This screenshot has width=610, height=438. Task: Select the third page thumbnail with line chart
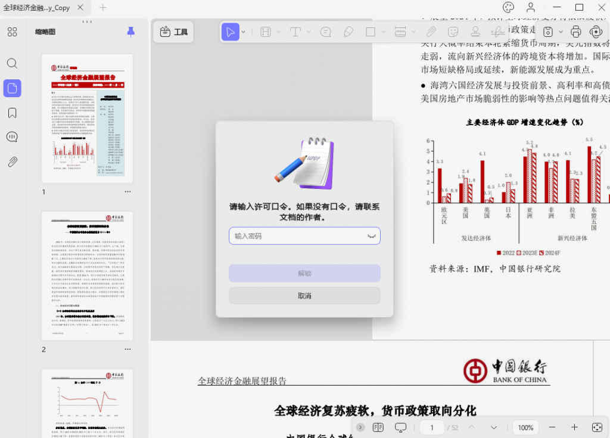(x=87, y=403)
